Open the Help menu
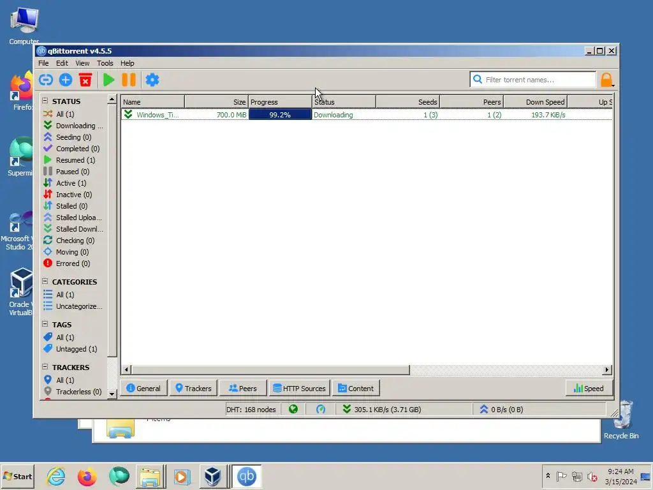This screenshot has width=653, height=490. 128,63
